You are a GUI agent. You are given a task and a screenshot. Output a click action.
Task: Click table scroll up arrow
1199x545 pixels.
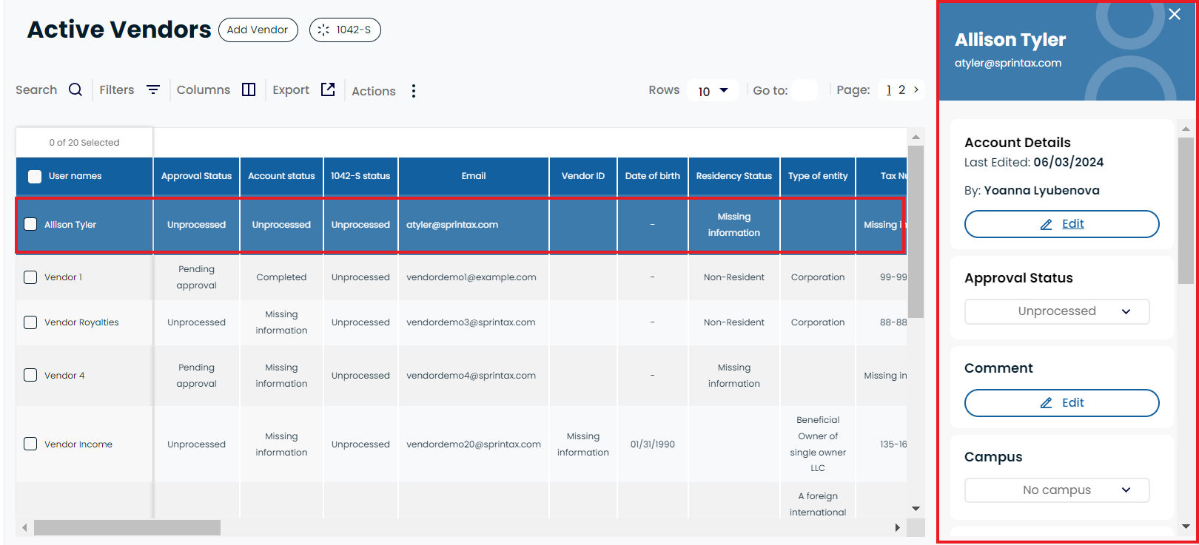coord(916,137)
